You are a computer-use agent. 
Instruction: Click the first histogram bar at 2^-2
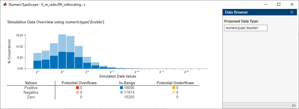click(37, 61)
